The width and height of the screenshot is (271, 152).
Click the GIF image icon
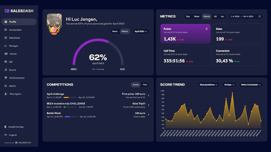click(6, 62)
